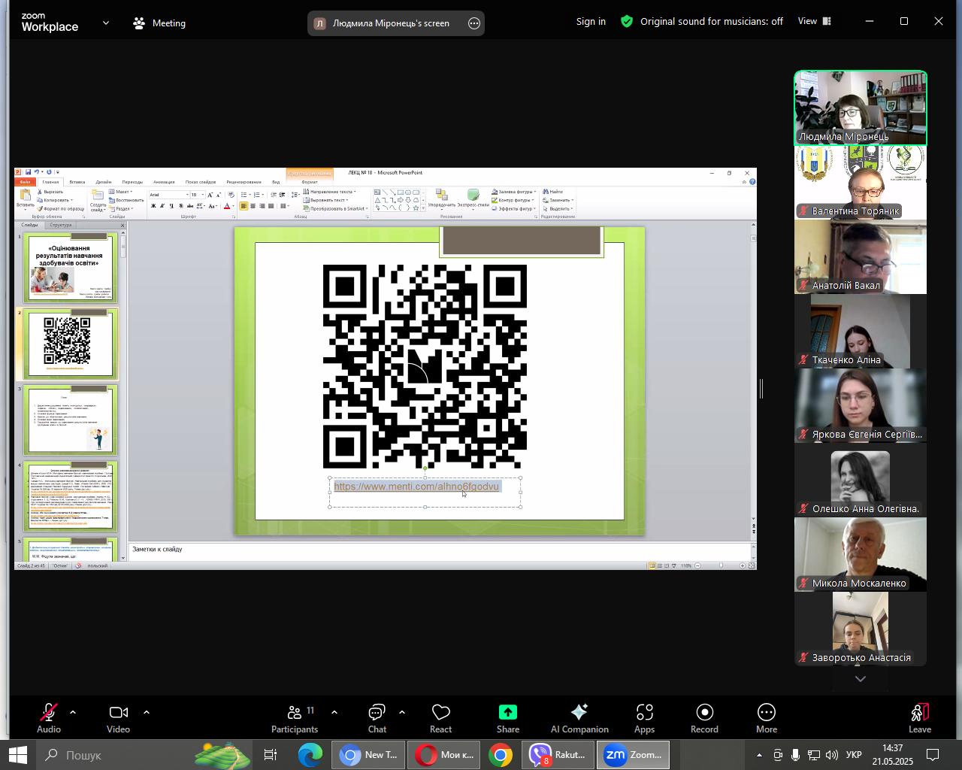Click PowerPoint help question mark icon
The width and height of the screenshot is (962, 770).
tap(752, 182)
